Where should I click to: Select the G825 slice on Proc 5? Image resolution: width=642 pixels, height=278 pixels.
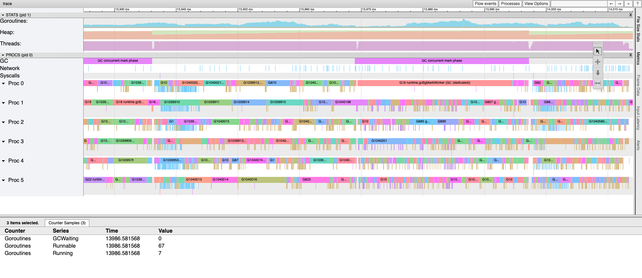point(316,180)
